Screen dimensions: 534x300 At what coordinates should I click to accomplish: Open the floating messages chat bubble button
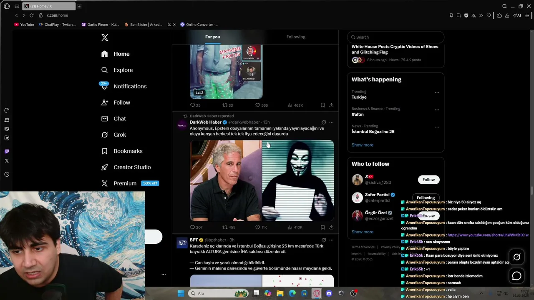click(516, 276)
